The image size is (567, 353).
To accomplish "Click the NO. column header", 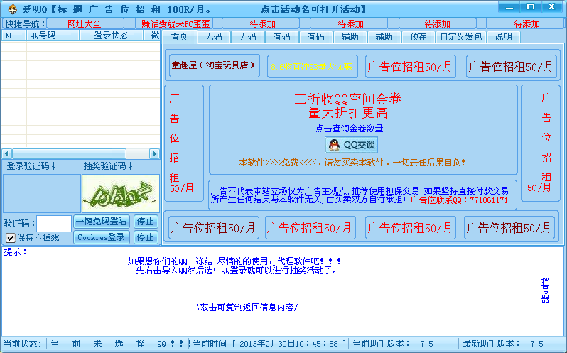I will tap(14, 36).
